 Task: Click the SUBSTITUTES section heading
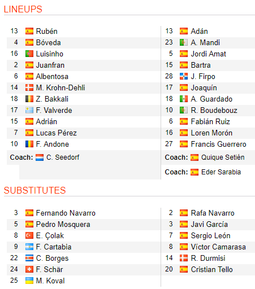(34, 190)
